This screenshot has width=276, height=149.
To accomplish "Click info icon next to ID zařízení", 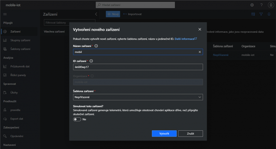I will click(x=91, y=61).
